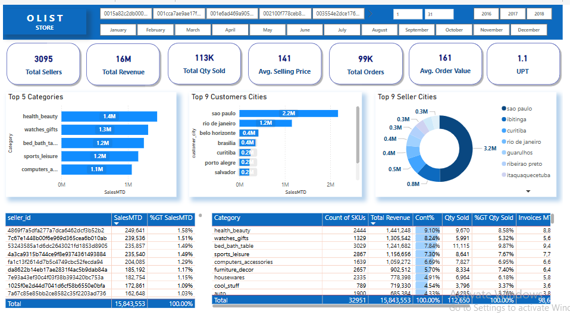This screenshot has width=570, height=315.
Task: Customer cities chart vertical scrollbar
Action: (x=358, y=135)
